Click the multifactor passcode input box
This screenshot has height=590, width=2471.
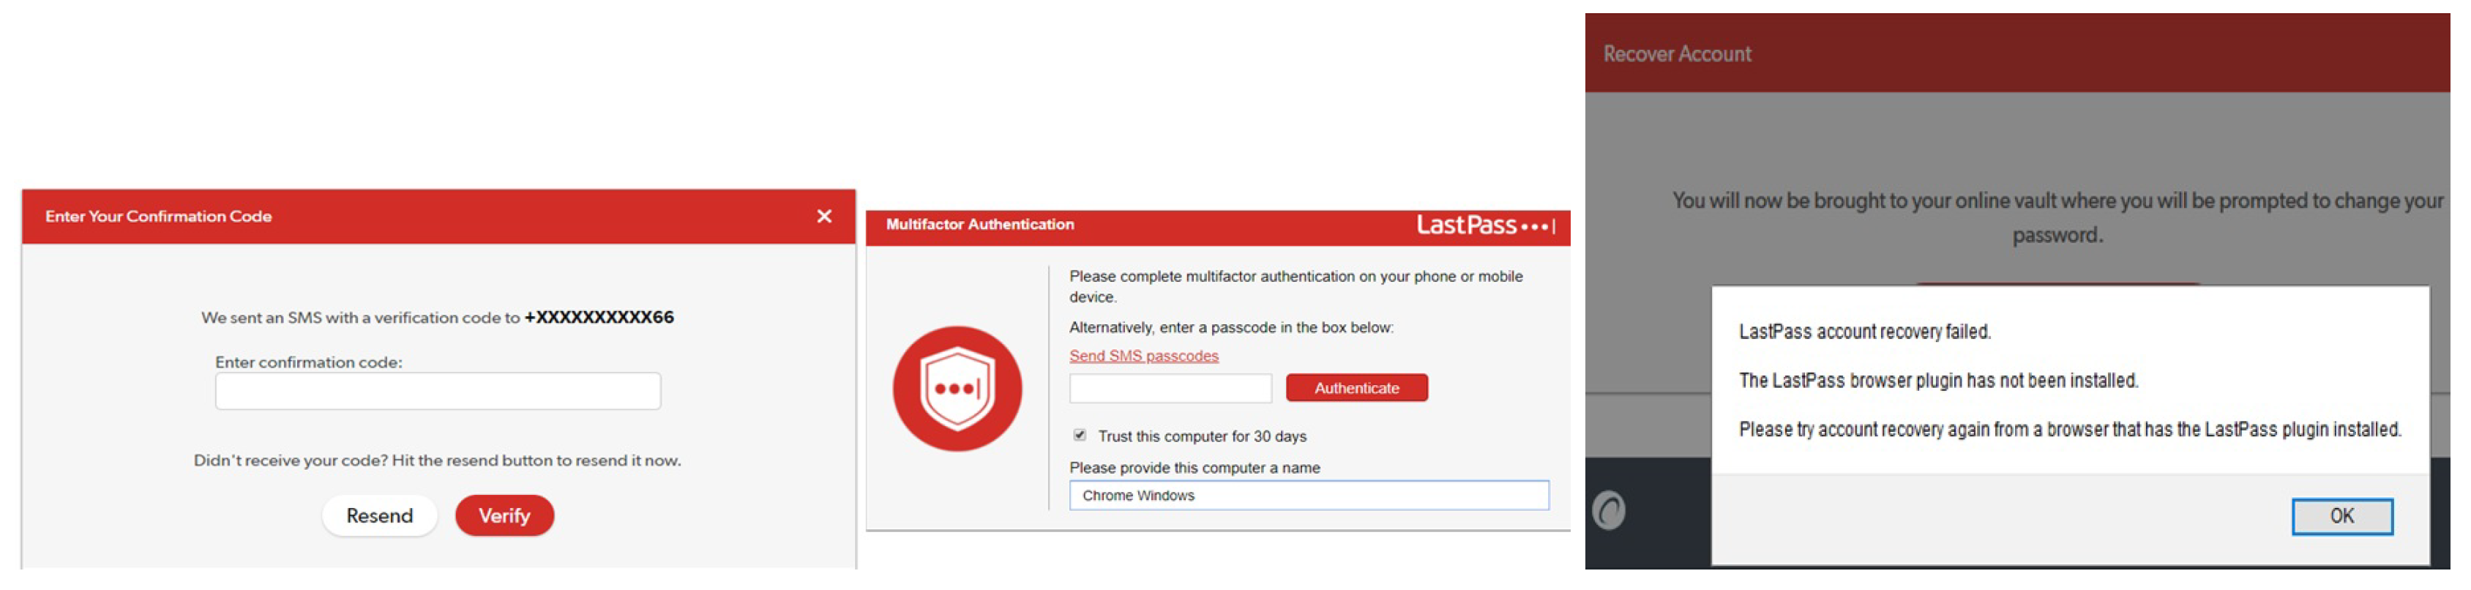(1170, 389)
